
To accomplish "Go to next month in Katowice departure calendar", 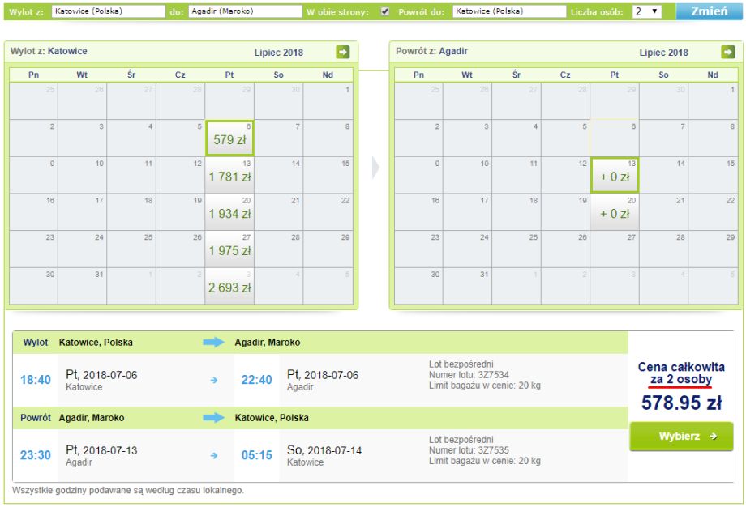I will pos(343,53).
